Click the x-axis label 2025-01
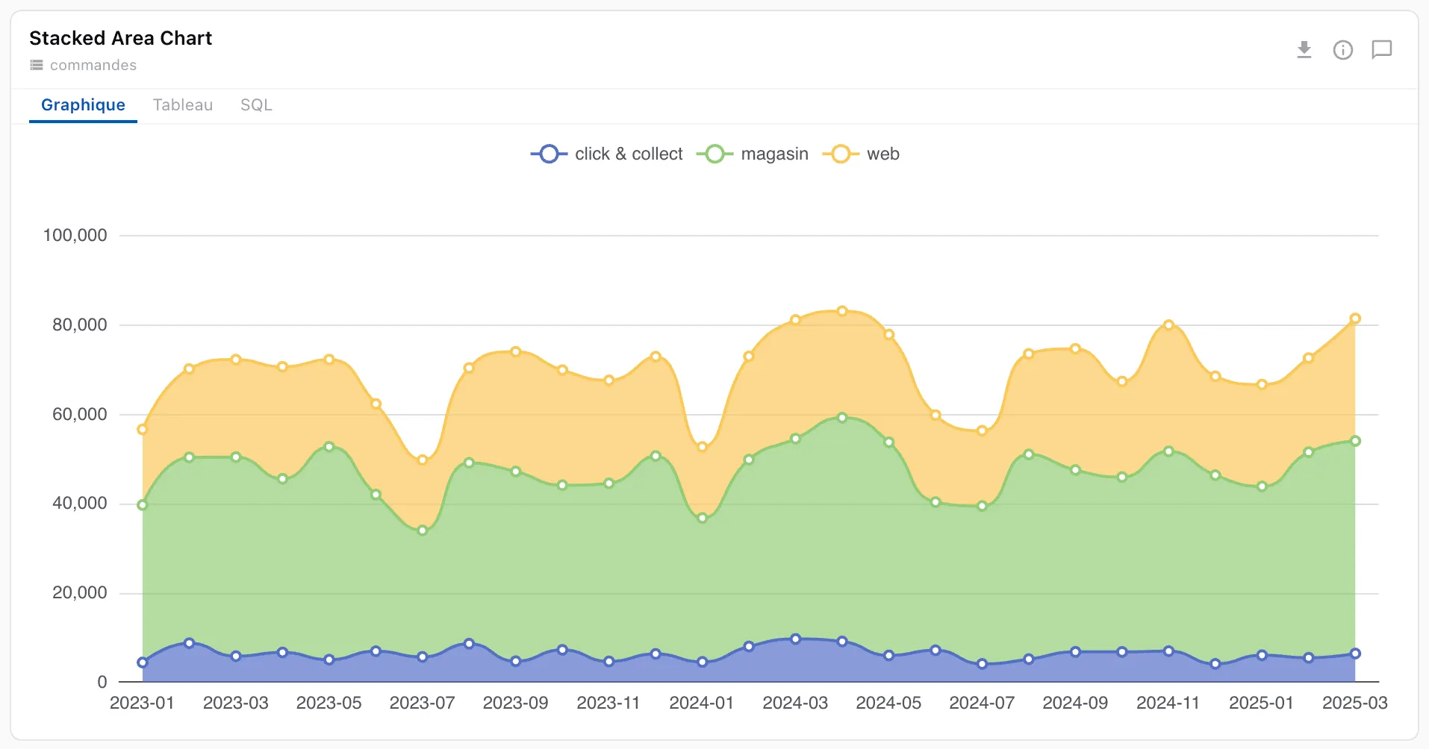The width and height of the screenshot is (1429, 749). pyautogui.click(x=1261, y=703)
